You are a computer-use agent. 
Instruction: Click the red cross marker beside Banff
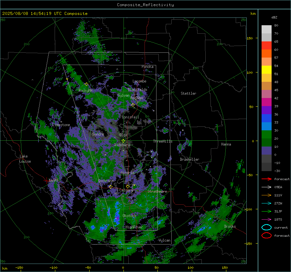[46, 180]
